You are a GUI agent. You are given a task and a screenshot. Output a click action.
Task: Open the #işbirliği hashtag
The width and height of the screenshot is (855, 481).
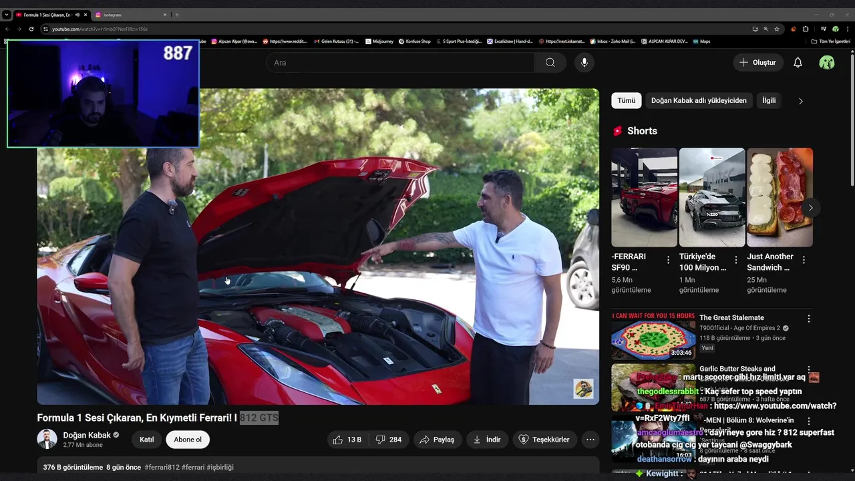pyautogui.click(x=220, y=468)
